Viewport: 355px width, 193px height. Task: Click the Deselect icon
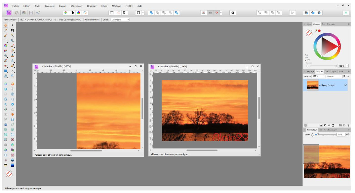point(118,13)
